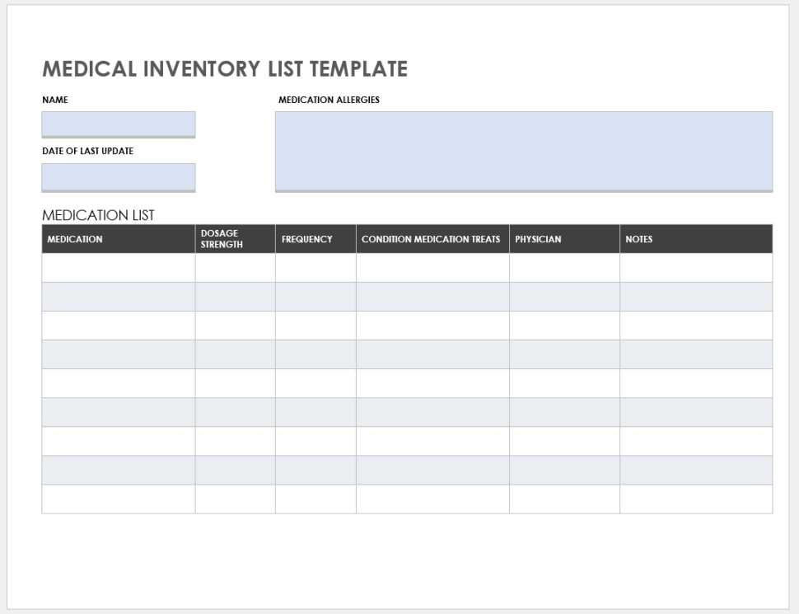
Task: Click last row cell under Notes
Action: (696, 499)
